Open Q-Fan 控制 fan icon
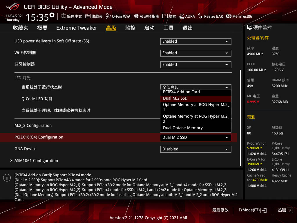 coord(108,16)
